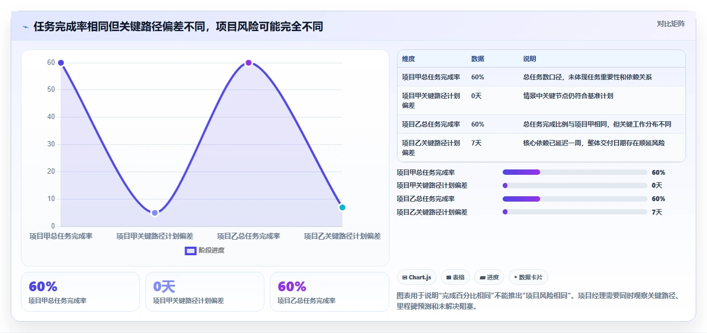Click the 进度 tag
The image size is (707, 333).
click(x=489, y=277)
